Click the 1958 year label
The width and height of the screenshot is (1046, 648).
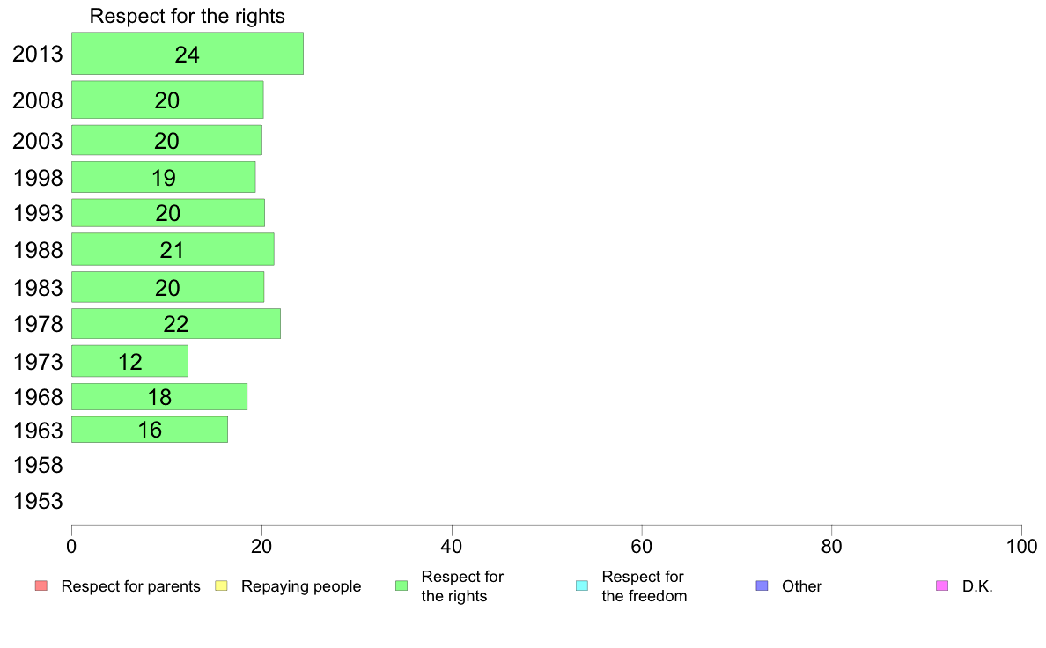(38, 465)
